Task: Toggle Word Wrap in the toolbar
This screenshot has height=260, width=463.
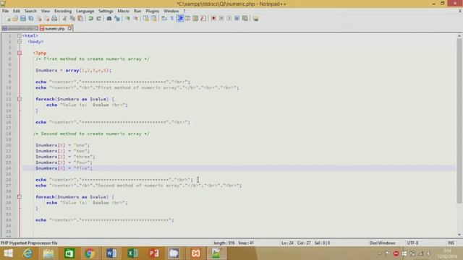Action: [x=164, y=19]
